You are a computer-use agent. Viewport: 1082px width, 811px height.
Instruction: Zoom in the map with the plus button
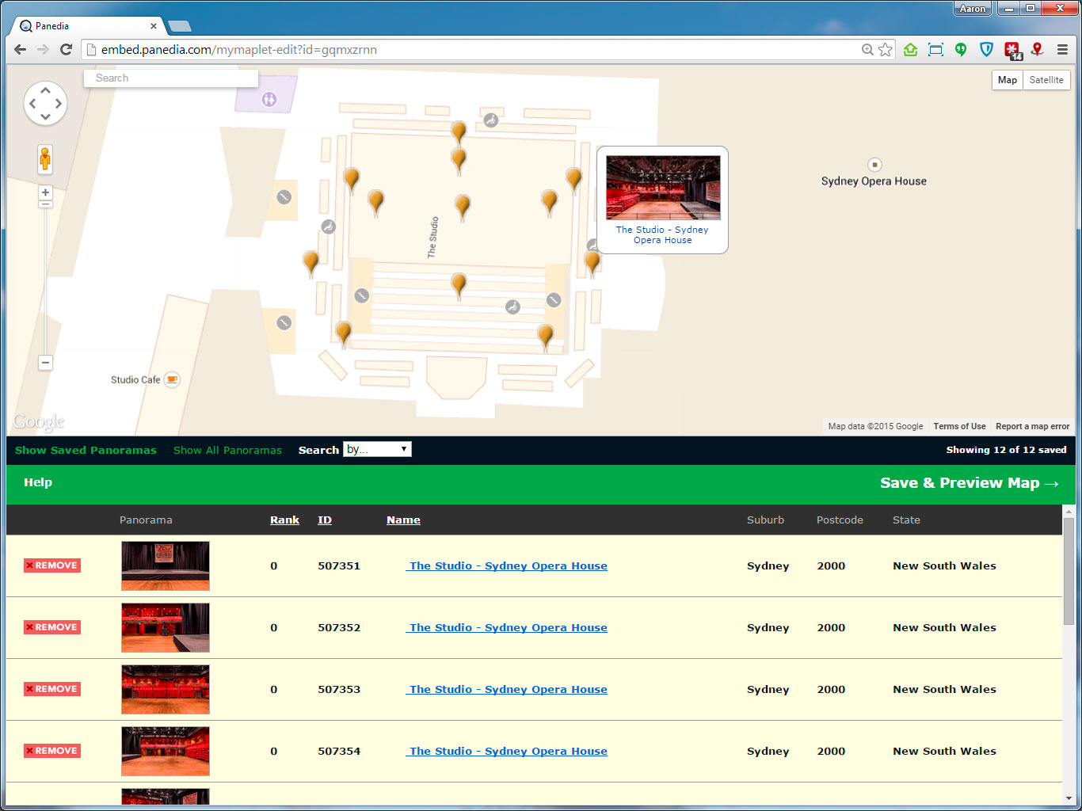pos(45,192)
